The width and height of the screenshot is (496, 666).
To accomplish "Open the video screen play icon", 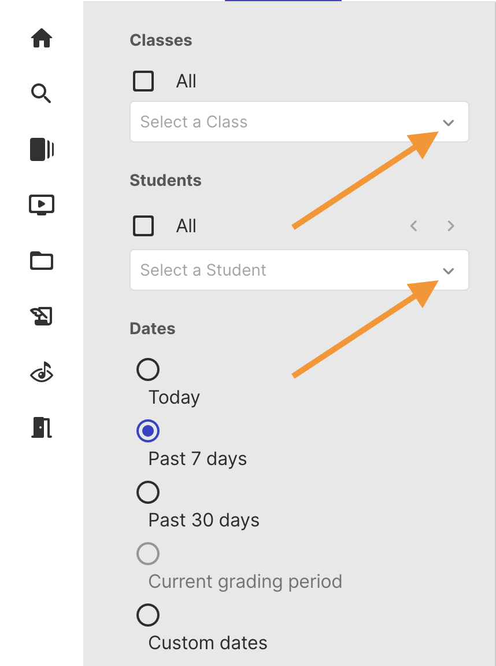I will 42,205.
